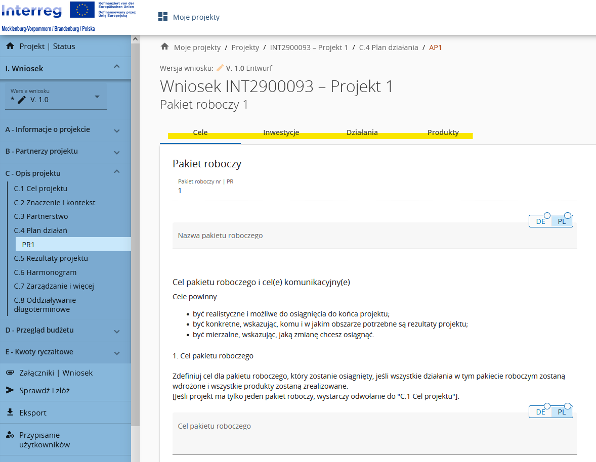The width and height of the screenshot is (596, 462).
Task: Switch package name field language to PL
Action: [x=562, y=221]
